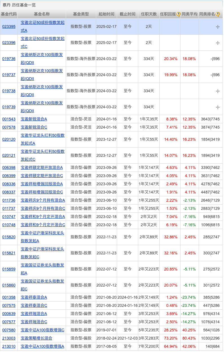Open the 宝盈策略增长混合 fund link
The height and width of the screenshot is (352, 224).
click(36, 338)
